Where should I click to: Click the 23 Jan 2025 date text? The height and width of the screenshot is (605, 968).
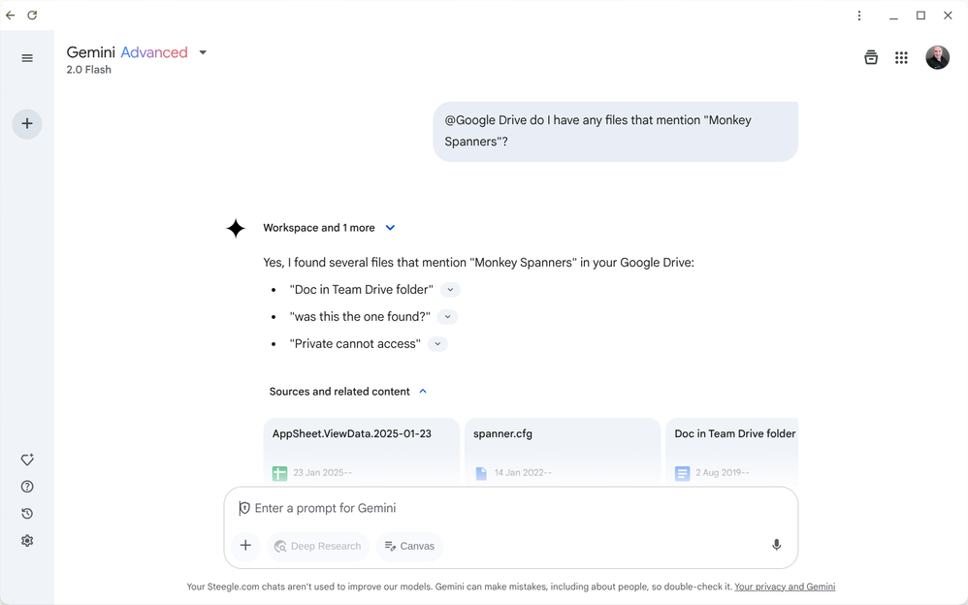(322, 473)
